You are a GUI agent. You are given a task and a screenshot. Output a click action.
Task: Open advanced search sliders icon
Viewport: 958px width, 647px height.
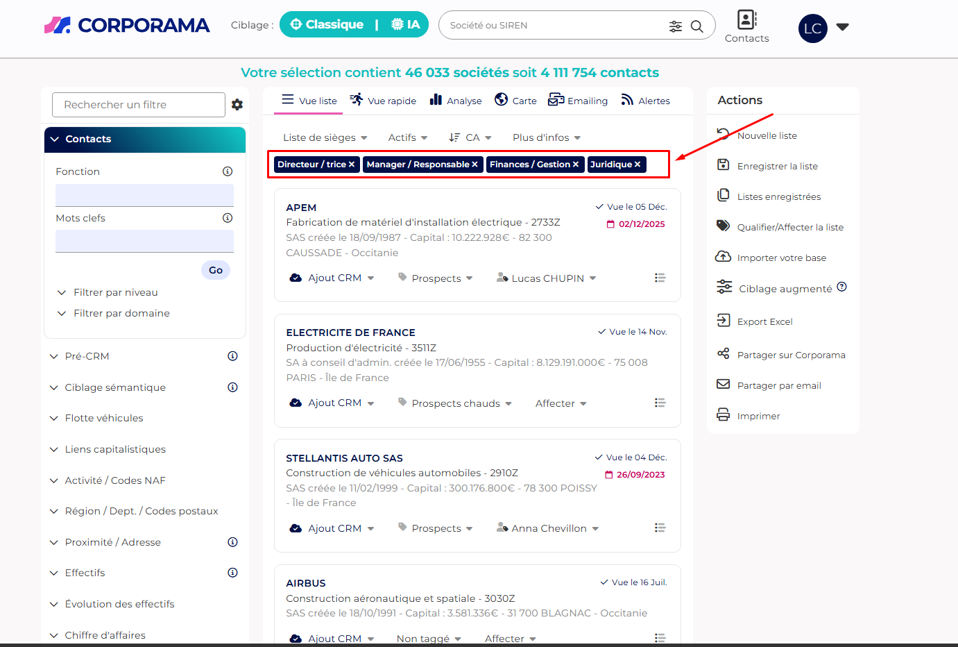click(675, 26)
